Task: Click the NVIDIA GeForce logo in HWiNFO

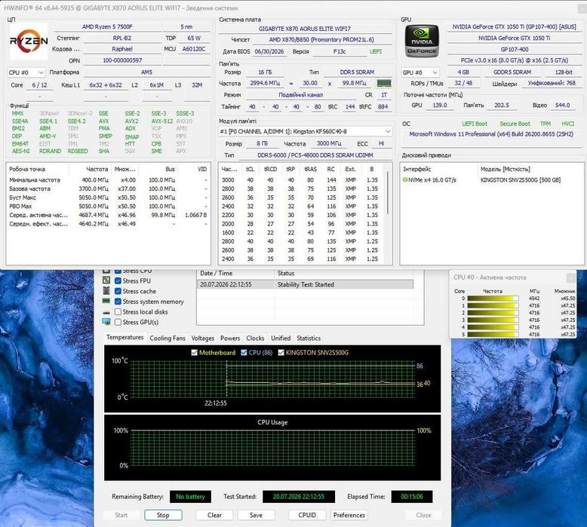Action: pyautogui.click(x=422, y=41)
